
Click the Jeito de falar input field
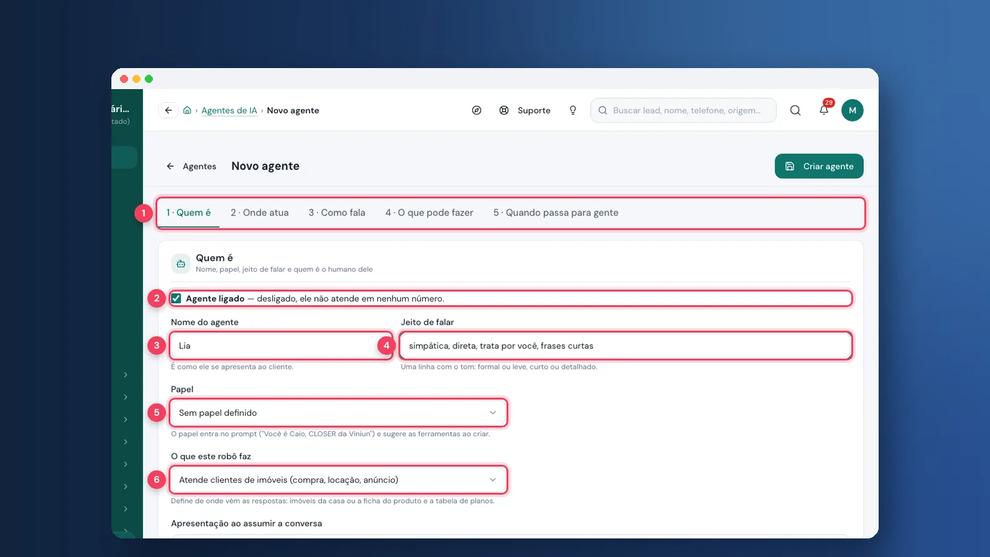coord(626,345)
